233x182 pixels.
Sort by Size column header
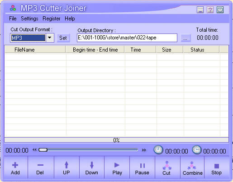pyautogui.click(x=170, y=50)
